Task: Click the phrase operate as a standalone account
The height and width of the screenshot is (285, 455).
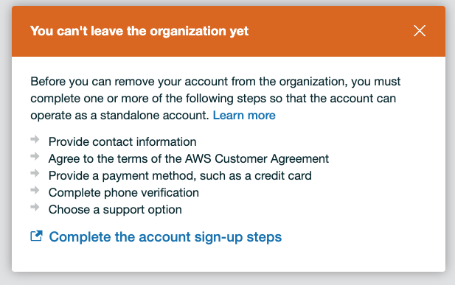Action: [119, 116]
